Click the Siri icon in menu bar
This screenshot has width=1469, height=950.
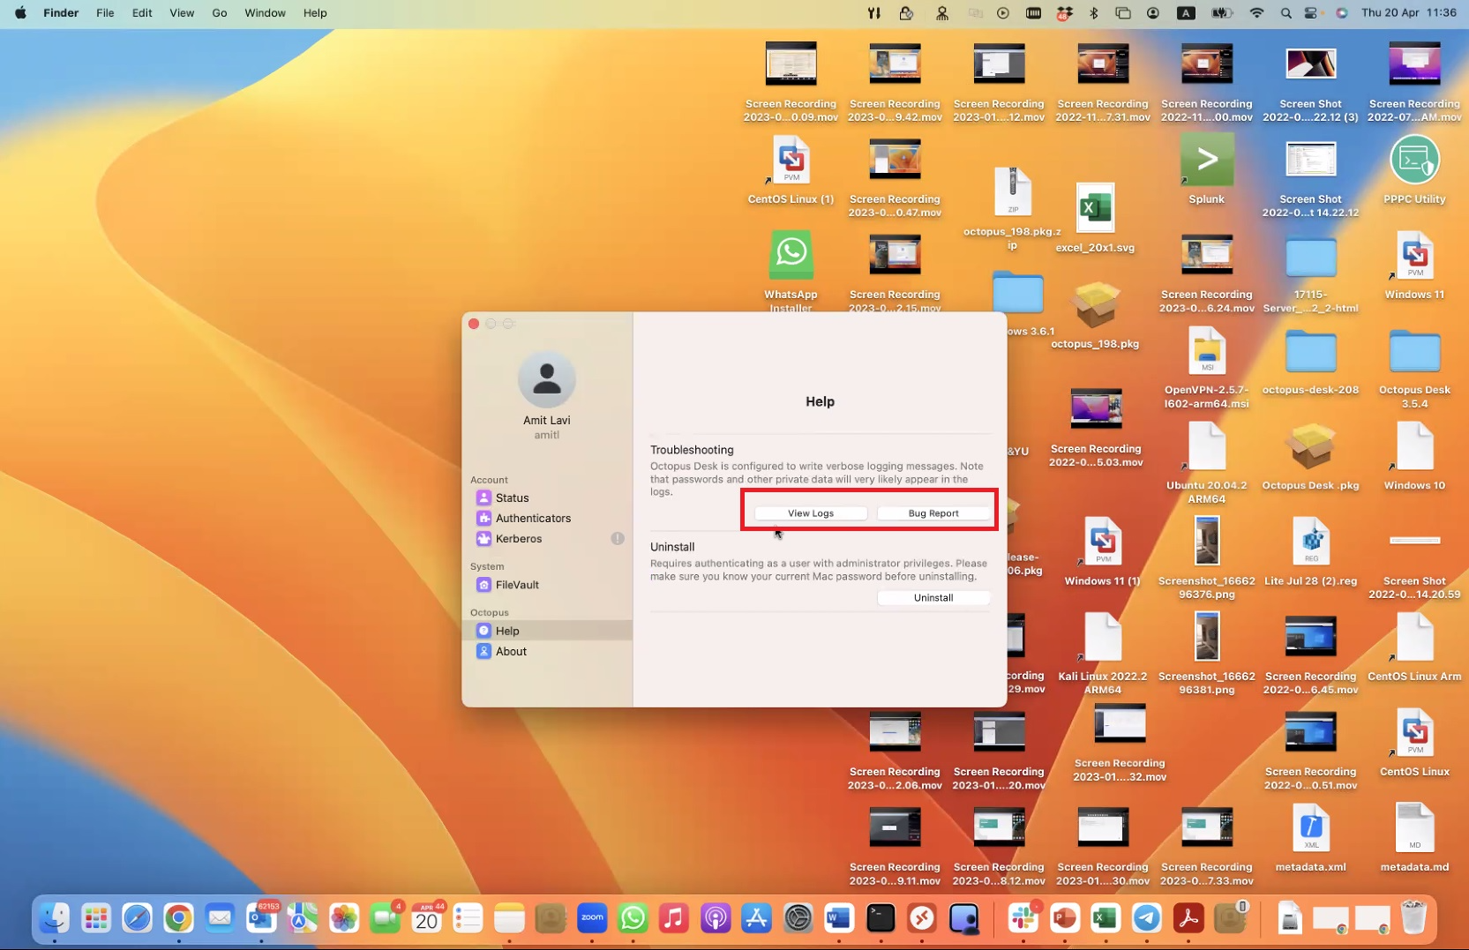[x=1342, y=12]
